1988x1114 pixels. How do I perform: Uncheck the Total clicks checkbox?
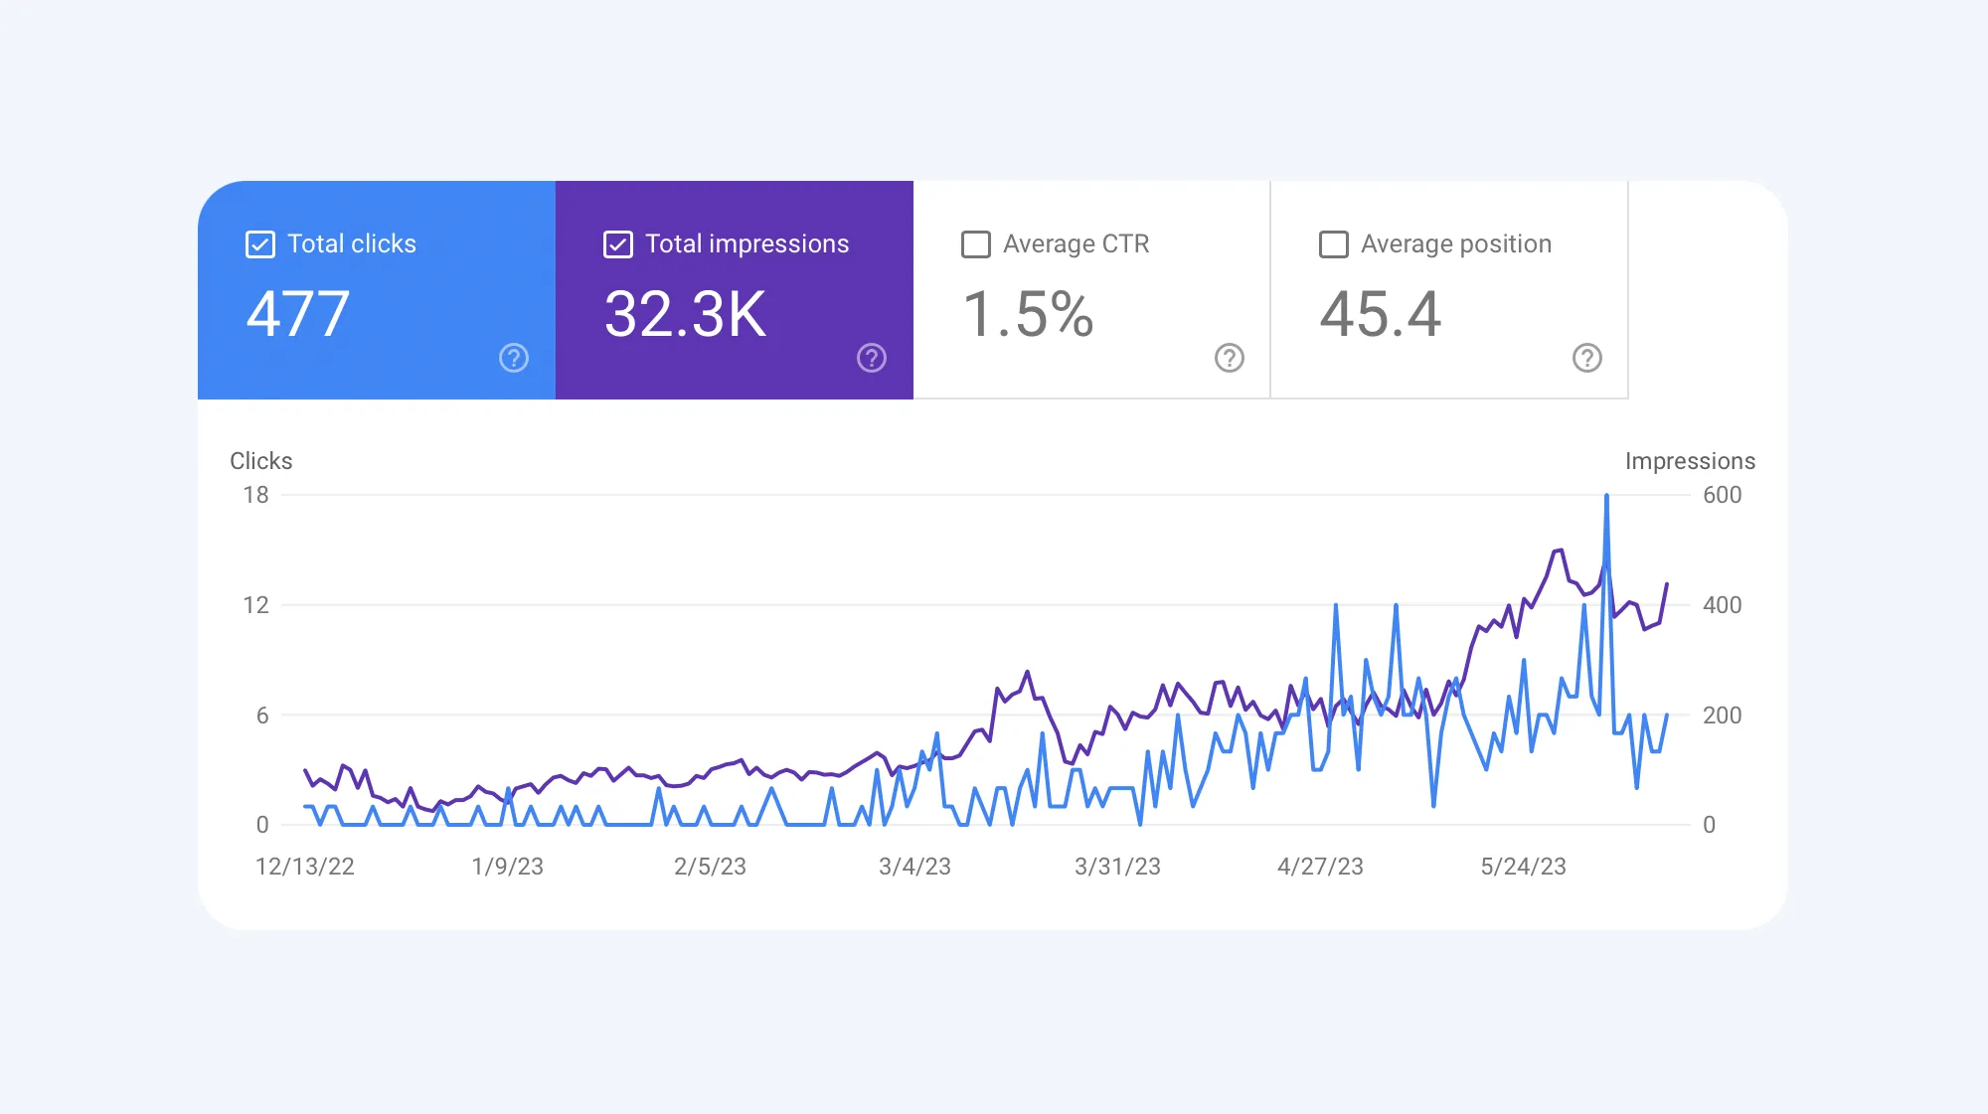260,244
